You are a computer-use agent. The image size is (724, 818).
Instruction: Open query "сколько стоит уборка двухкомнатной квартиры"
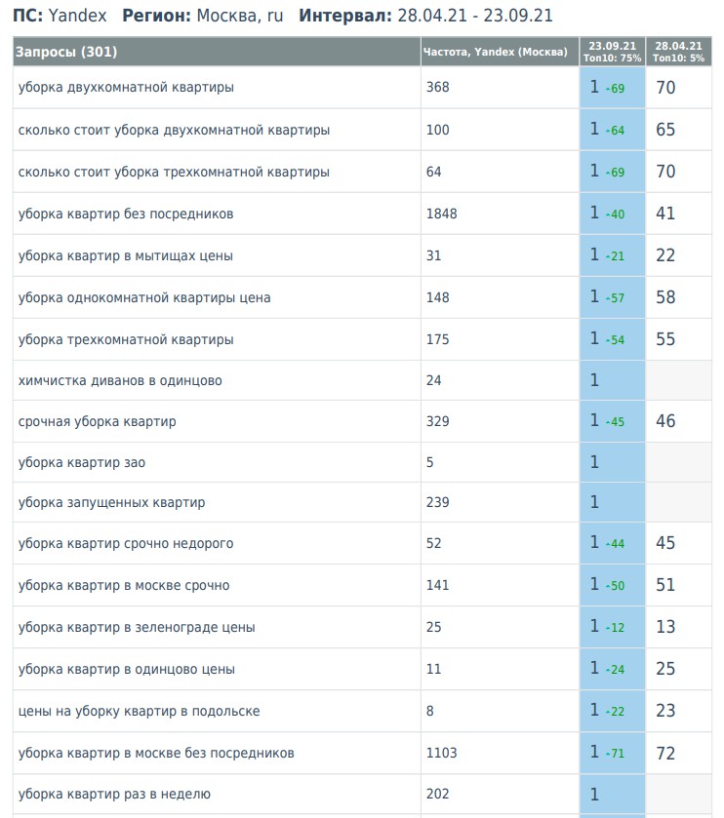[174, 130]
